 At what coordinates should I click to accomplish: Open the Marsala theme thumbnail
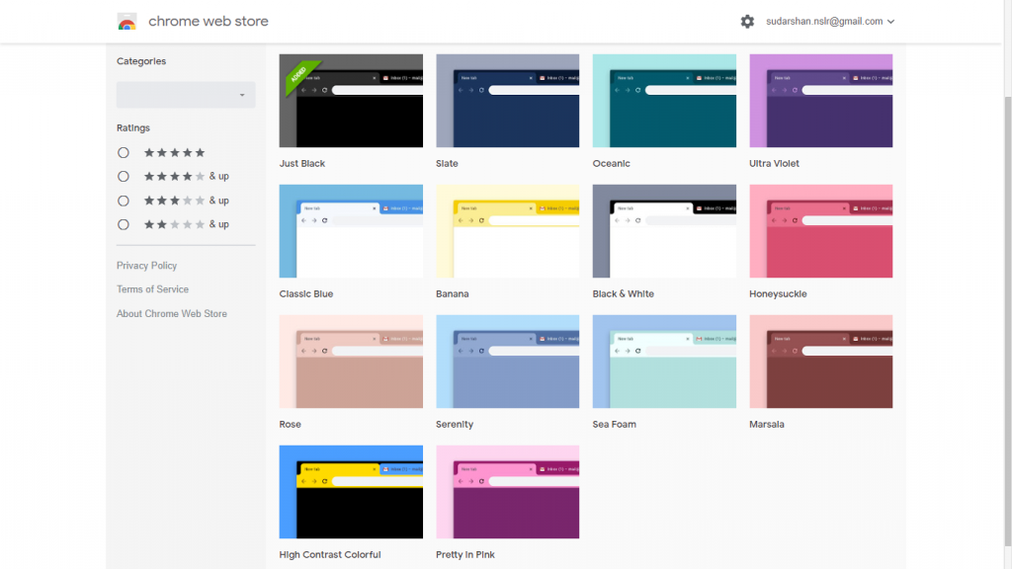(x=821, y=362)
